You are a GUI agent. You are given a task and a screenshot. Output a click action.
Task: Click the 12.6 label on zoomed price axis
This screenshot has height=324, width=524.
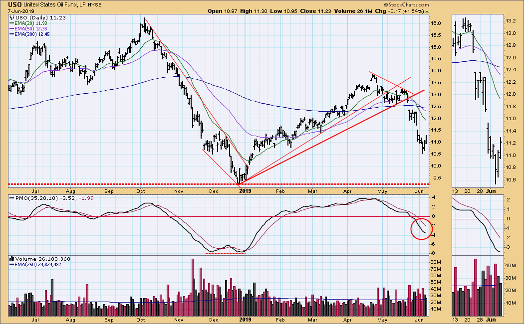pyautogui.click(x=511, y=58)
